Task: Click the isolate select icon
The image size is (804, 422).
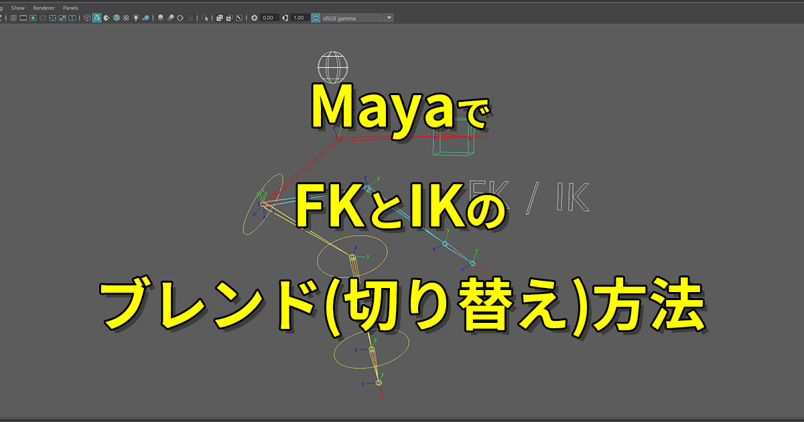Action: coord(205,17)
